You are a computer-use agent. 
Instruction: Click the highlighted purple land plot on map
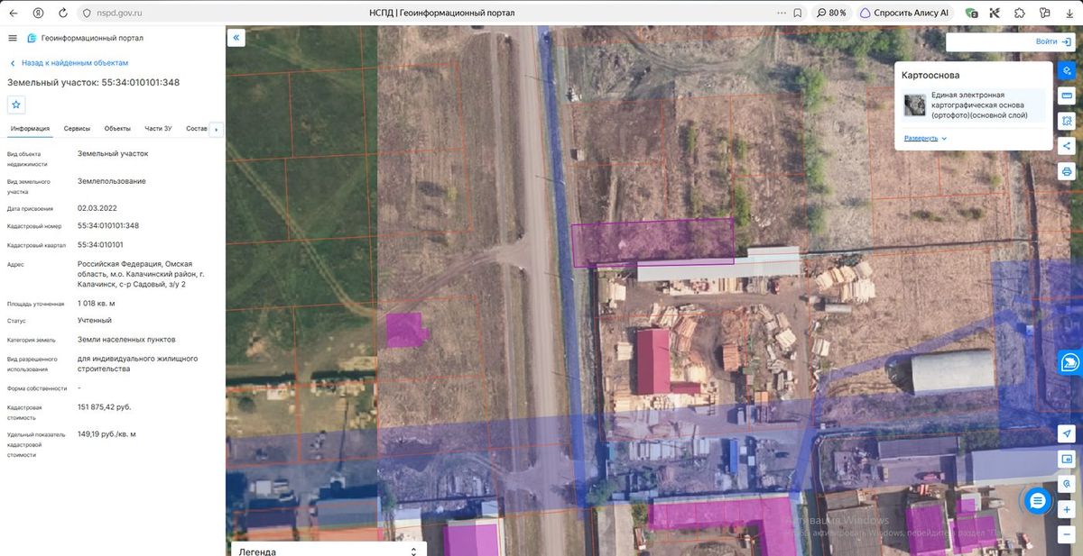click(x=652, y=242)
